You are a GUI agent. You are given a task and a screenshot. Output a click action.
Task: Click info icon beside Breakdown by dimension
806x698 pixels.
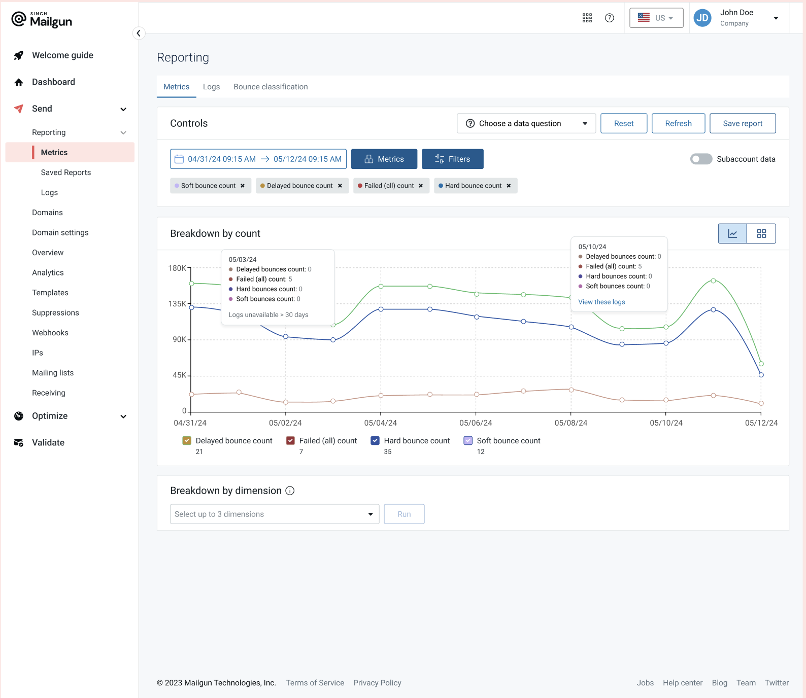(290, 491)
